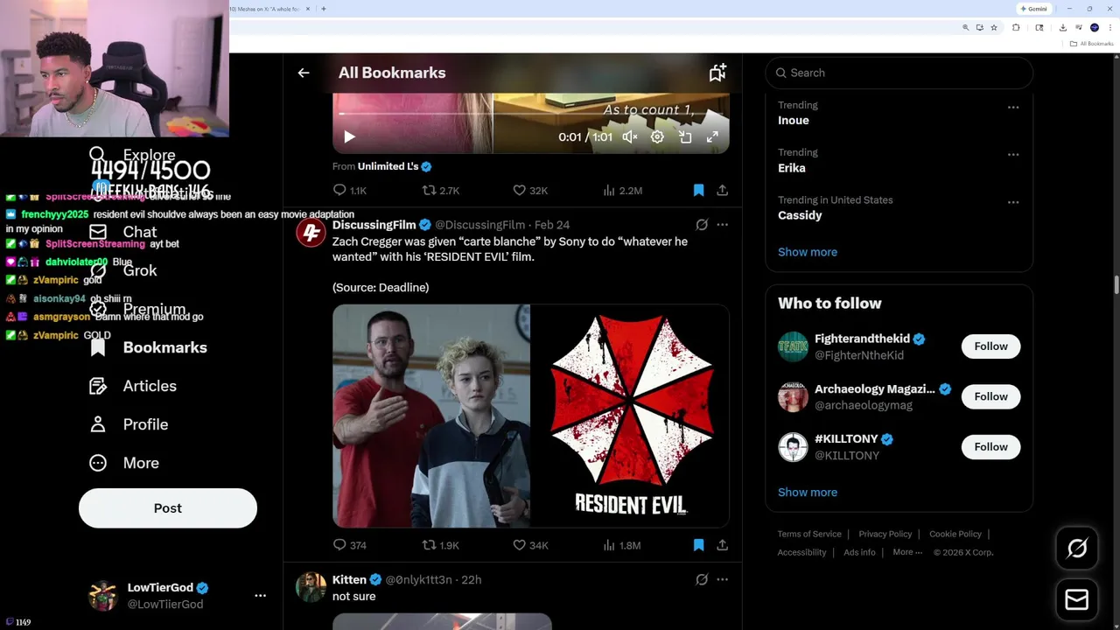1120x630 pixels.
Task: Open the bookmark folder add icon
Action: [x=717, y=73]
